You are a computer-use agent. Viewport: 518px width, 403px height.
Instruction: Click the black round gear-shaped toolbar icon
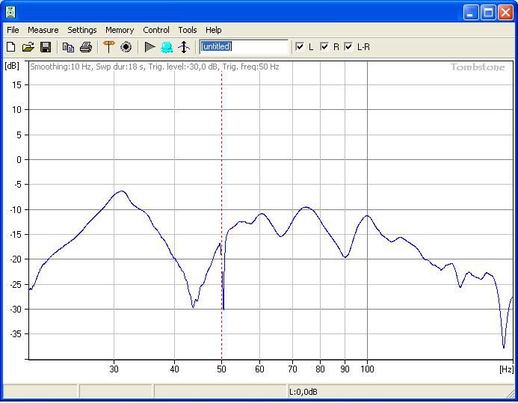[126, 47]
